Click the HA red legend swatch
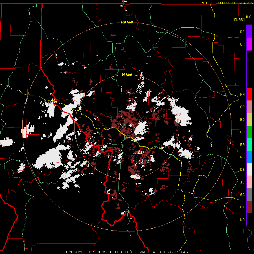Screen dimensions: 254x254 (249, 94)
